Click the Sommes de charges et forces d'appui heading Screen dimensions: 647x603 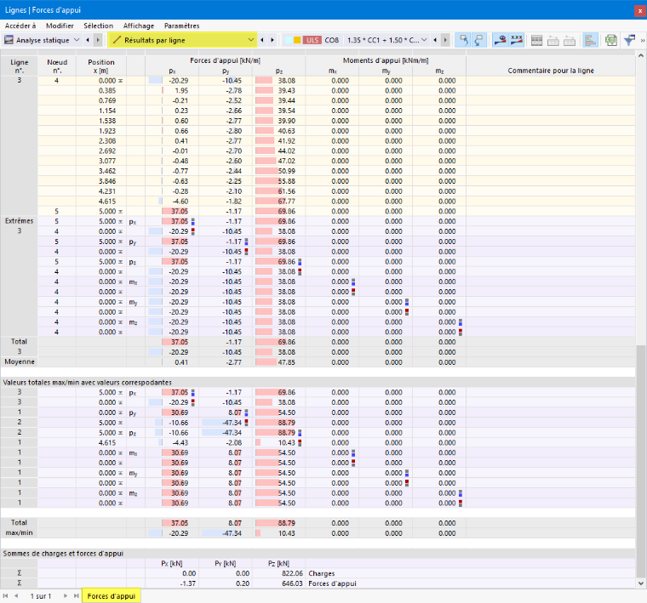[x=63, y=554]
